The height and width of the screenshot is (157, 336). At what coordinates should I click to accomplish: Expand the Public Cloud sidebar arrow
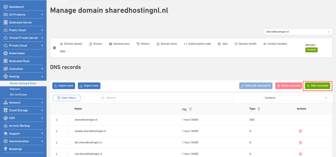pos(42,30)
